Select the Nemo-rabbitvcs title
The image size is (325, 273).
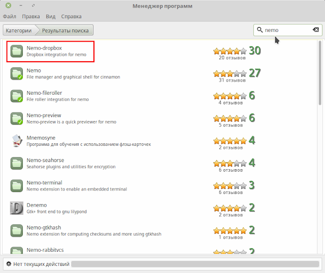pos(45,250)
